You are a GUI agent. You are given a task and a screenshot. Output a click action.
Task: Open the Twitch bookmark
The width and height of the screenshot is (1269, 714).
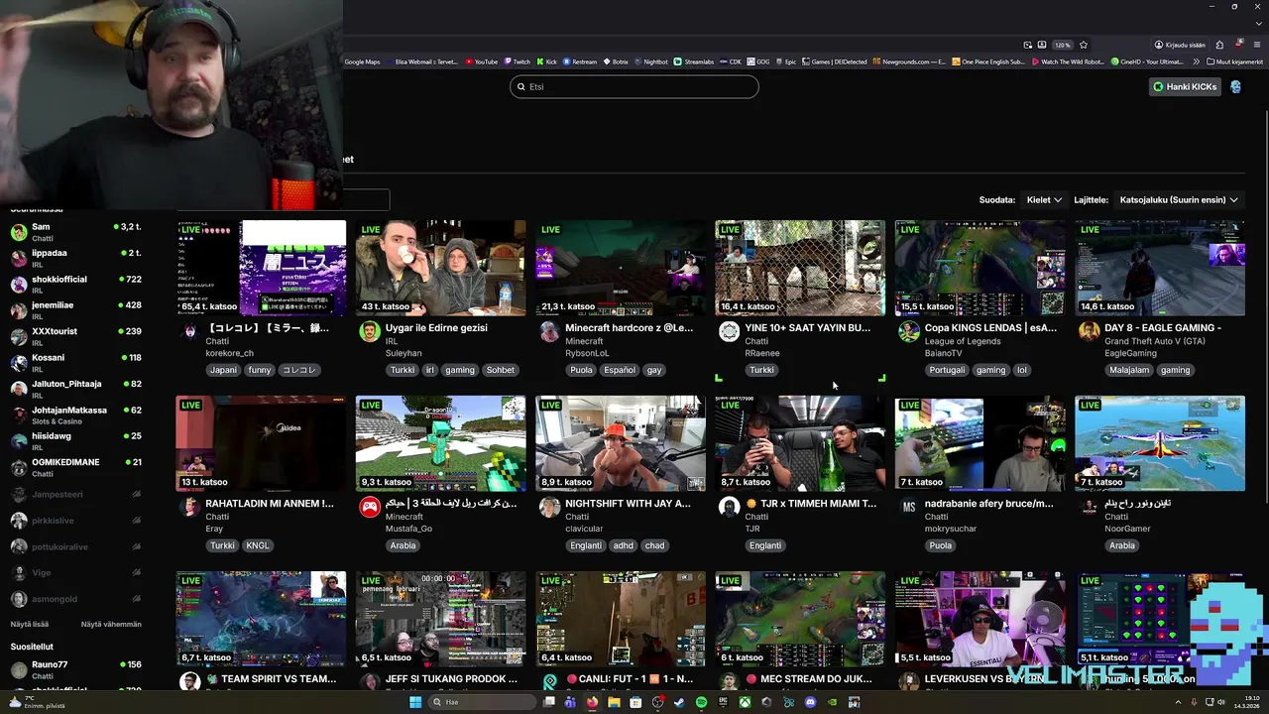pyautogui.click(x=517, y=61)
